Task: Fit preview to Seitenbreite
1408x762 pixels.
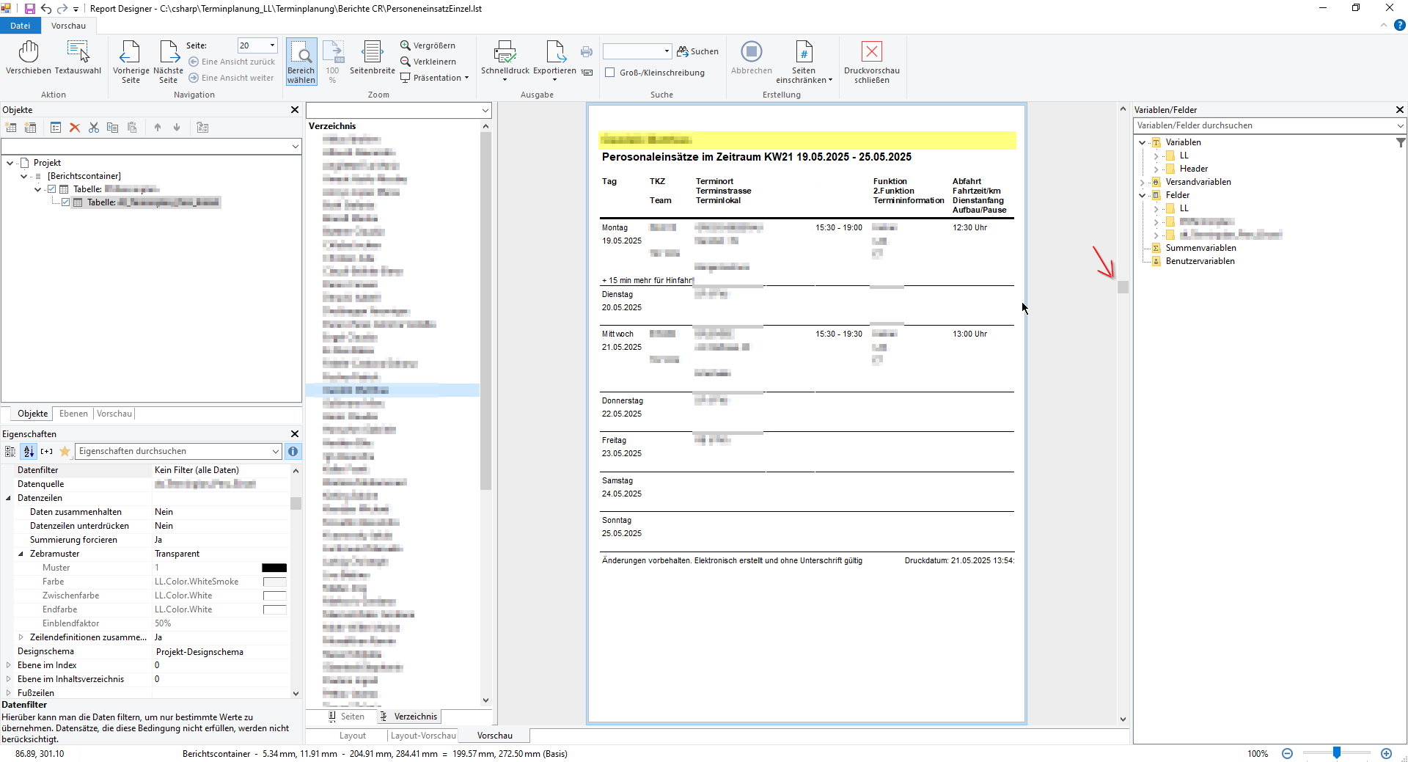Action: 373,58
